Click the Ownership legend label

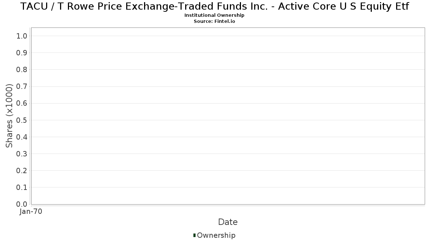pyautogui.click(x=216, y=235)
